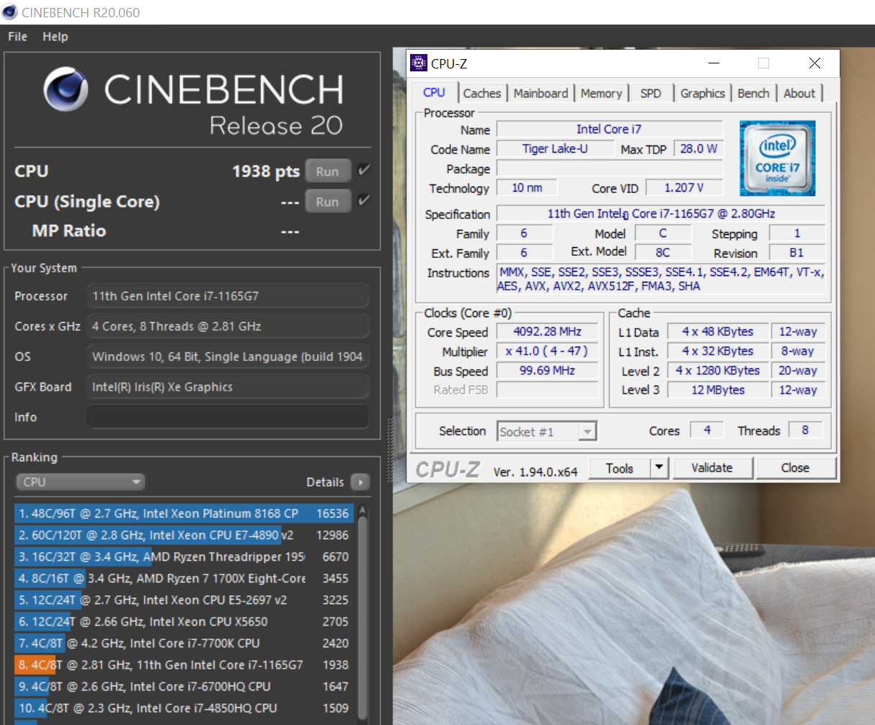This screenshot has height=725, width=875.
Task: Click the empty Info field
Action: click(x=228, y=417)
